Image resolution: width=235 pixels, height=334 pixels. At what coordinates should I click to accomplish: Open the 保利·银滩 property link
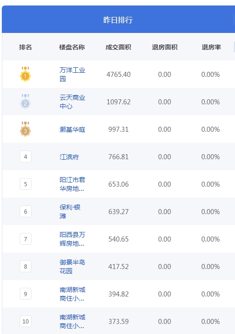[x=70, y=211]
